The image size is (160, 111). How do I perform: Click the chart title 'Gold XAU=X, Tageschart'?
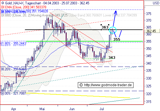[23, 3]
